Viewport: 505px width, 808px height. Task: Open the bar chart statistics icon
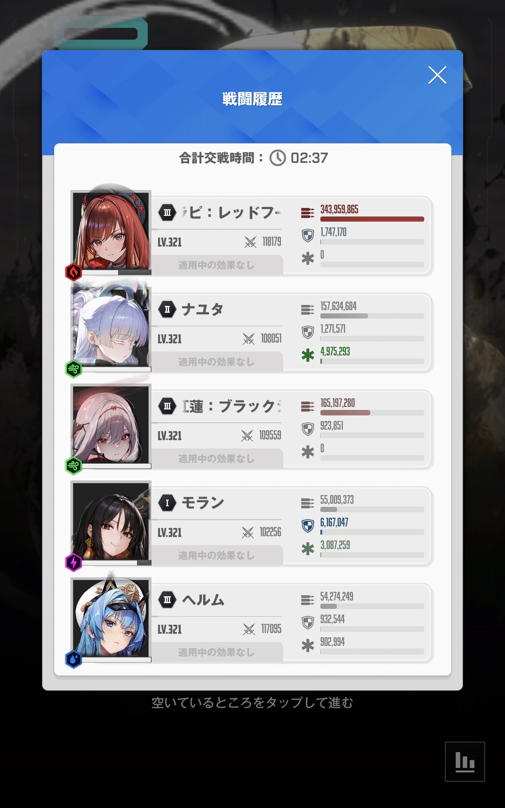pos(465,761)
